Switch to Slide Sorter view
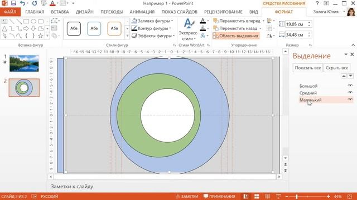The width and height of the screenshot is (357, 200). (257, 196)
